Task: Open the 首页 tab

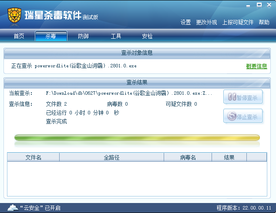Action: tap(19, 36)
